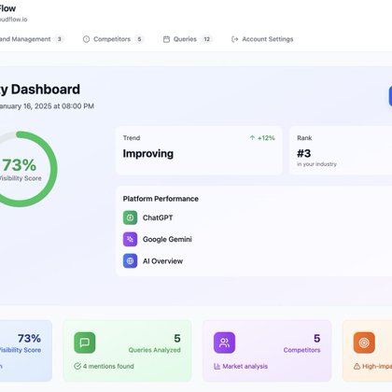Click the 73% visibility score ring
The height and width of the screenshot is (392, 392).
tap(20, 169)
